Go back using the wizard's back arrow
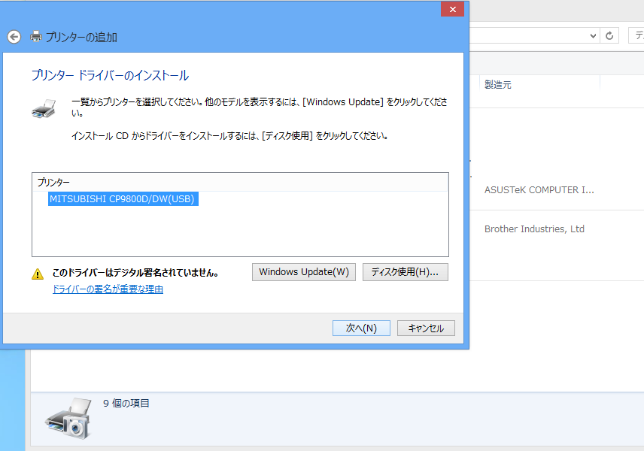The width and height of the screenshot is (644, 451). point(14,37)
